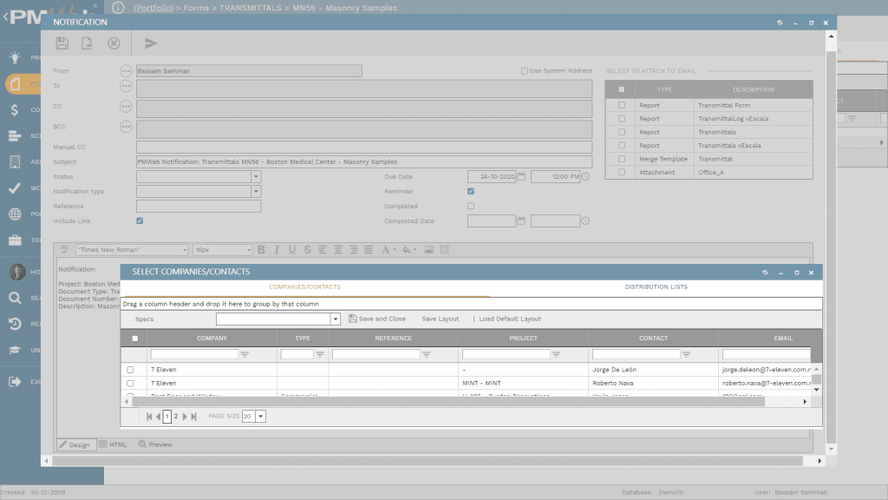Viewport: 888px width, 500px height.
Task: Click the Contact column filter icon
Action: pyautogui.click(x=687, y=354)
